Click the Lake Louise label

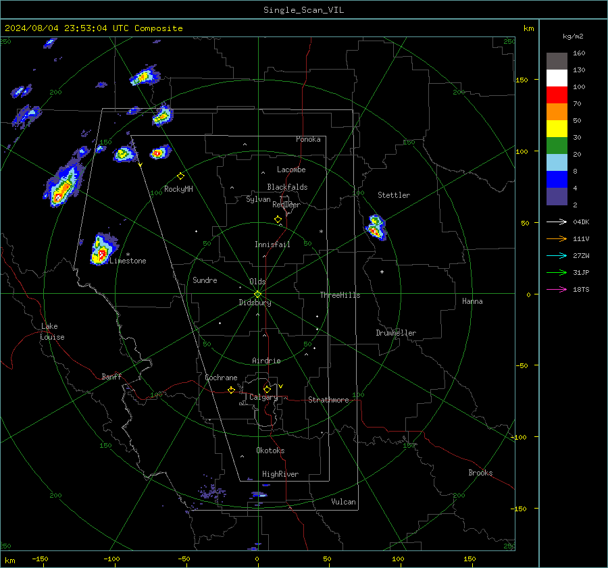click(x=52, y=332)
